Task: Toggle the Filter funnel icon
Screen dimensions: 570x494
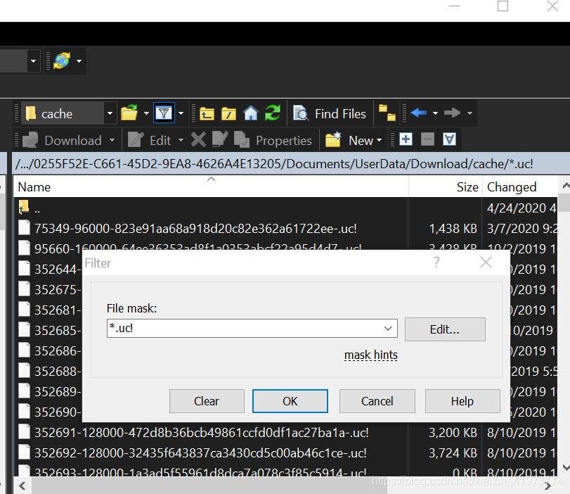Action: (164, 113)
